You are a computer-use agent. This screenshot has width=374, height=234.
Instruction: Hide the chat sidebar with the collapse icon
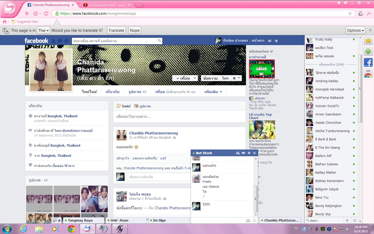(x=355, y=220)
